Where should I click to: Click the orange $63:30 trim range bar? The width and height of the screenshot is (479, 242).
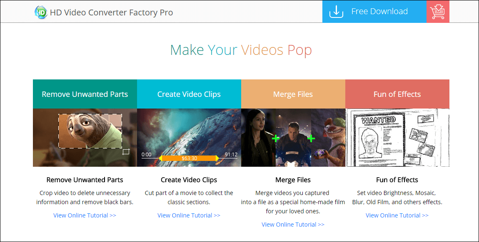point(189,158)
